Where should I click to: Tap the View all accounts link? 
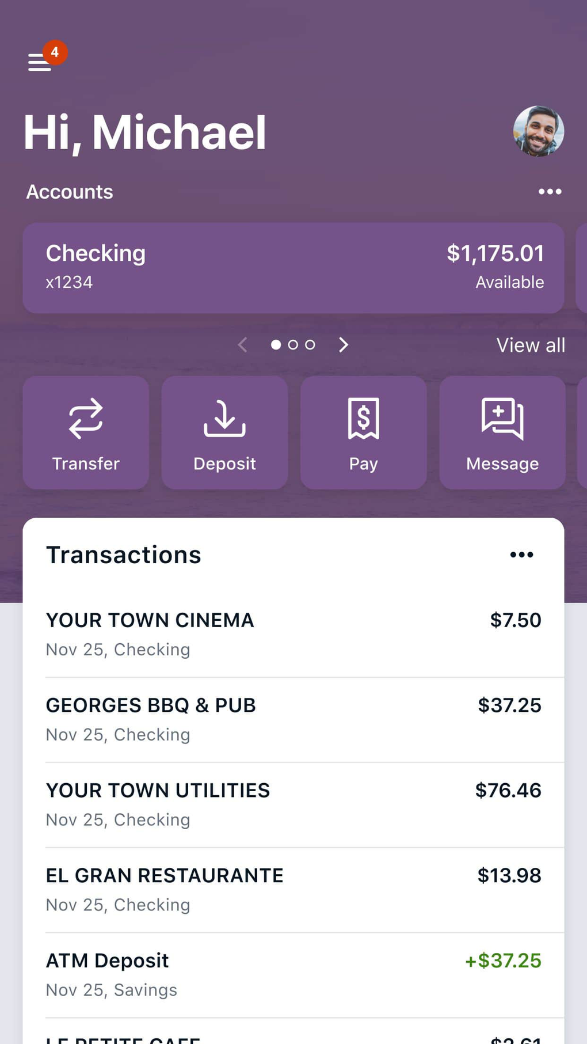tap(530, 346)
